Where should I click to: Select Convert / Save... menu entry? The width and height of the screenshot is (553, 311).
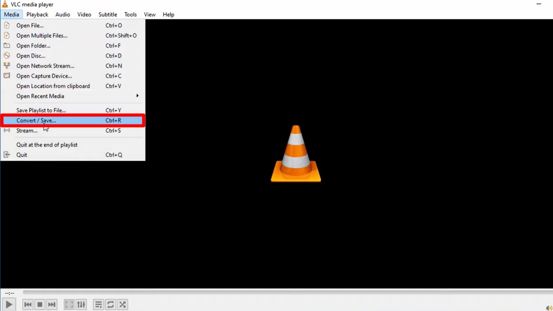pyautogui.click(x=73, y=121)
